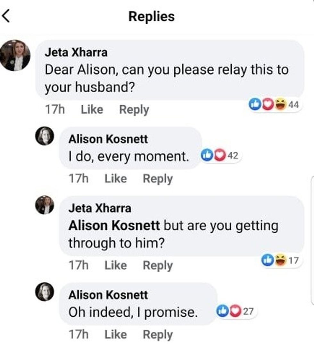Open the bold Alison Kosnett mention link

pyautogui.click(x=114, y=226)
